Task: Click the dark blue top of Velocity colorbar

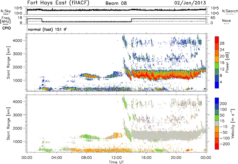Action: pos(217,101)
